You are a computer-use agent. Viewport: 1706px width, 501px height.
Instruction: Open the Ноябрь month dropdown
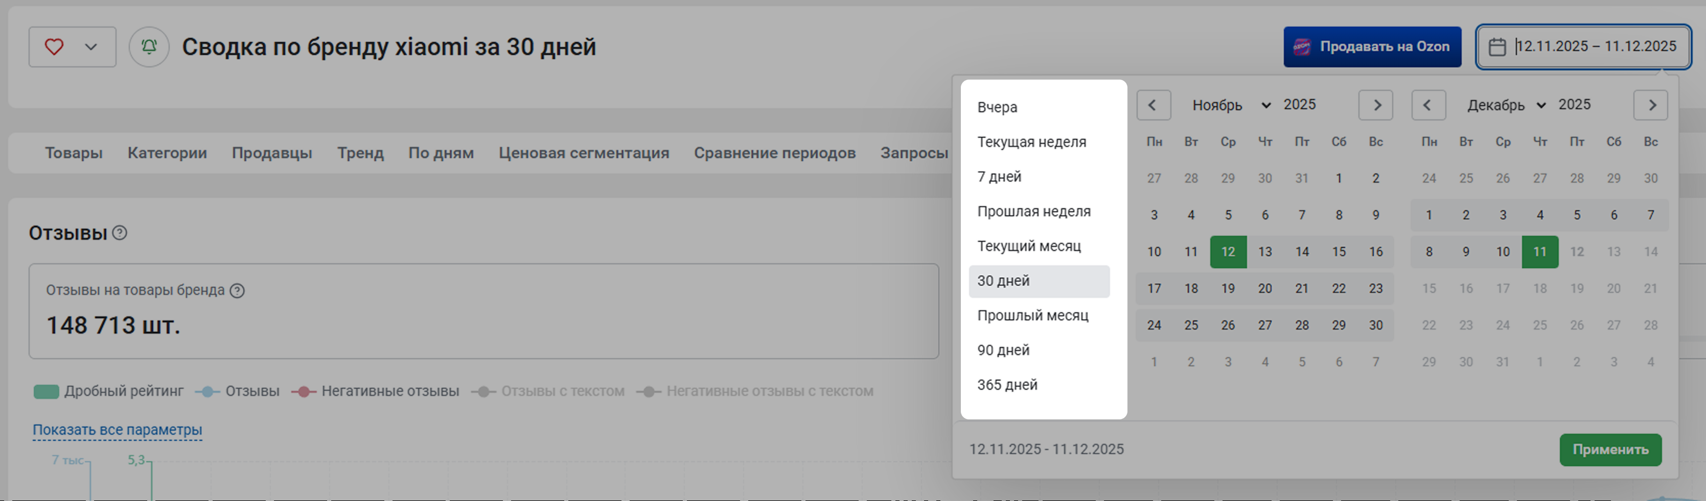pyautogui.click(x=1231, y=105)
